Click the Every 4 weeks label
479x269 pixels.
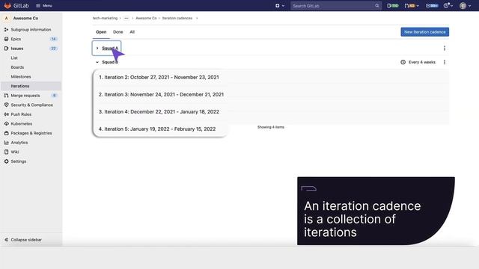[422, 62]
